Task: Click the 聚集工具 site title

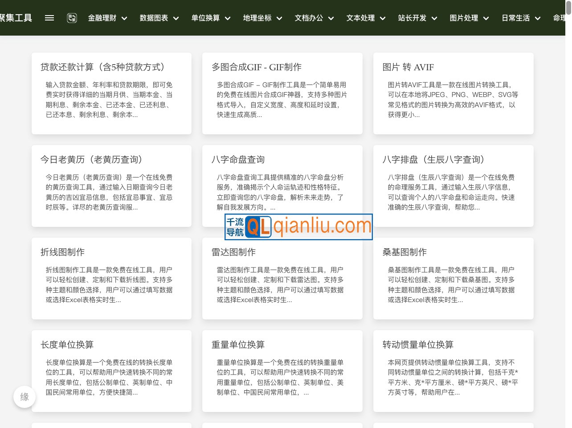Action: click(x=16, y=18)
